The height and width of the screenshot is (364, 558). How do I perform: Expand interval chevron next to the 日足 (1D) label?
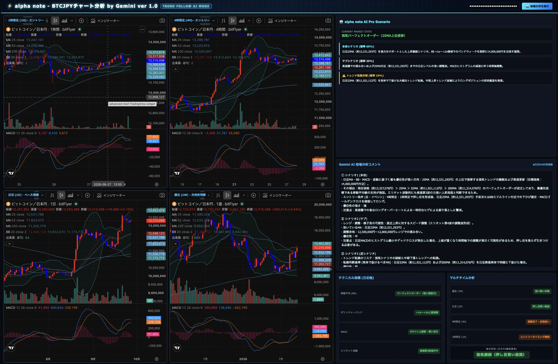(x=42, y=195)
